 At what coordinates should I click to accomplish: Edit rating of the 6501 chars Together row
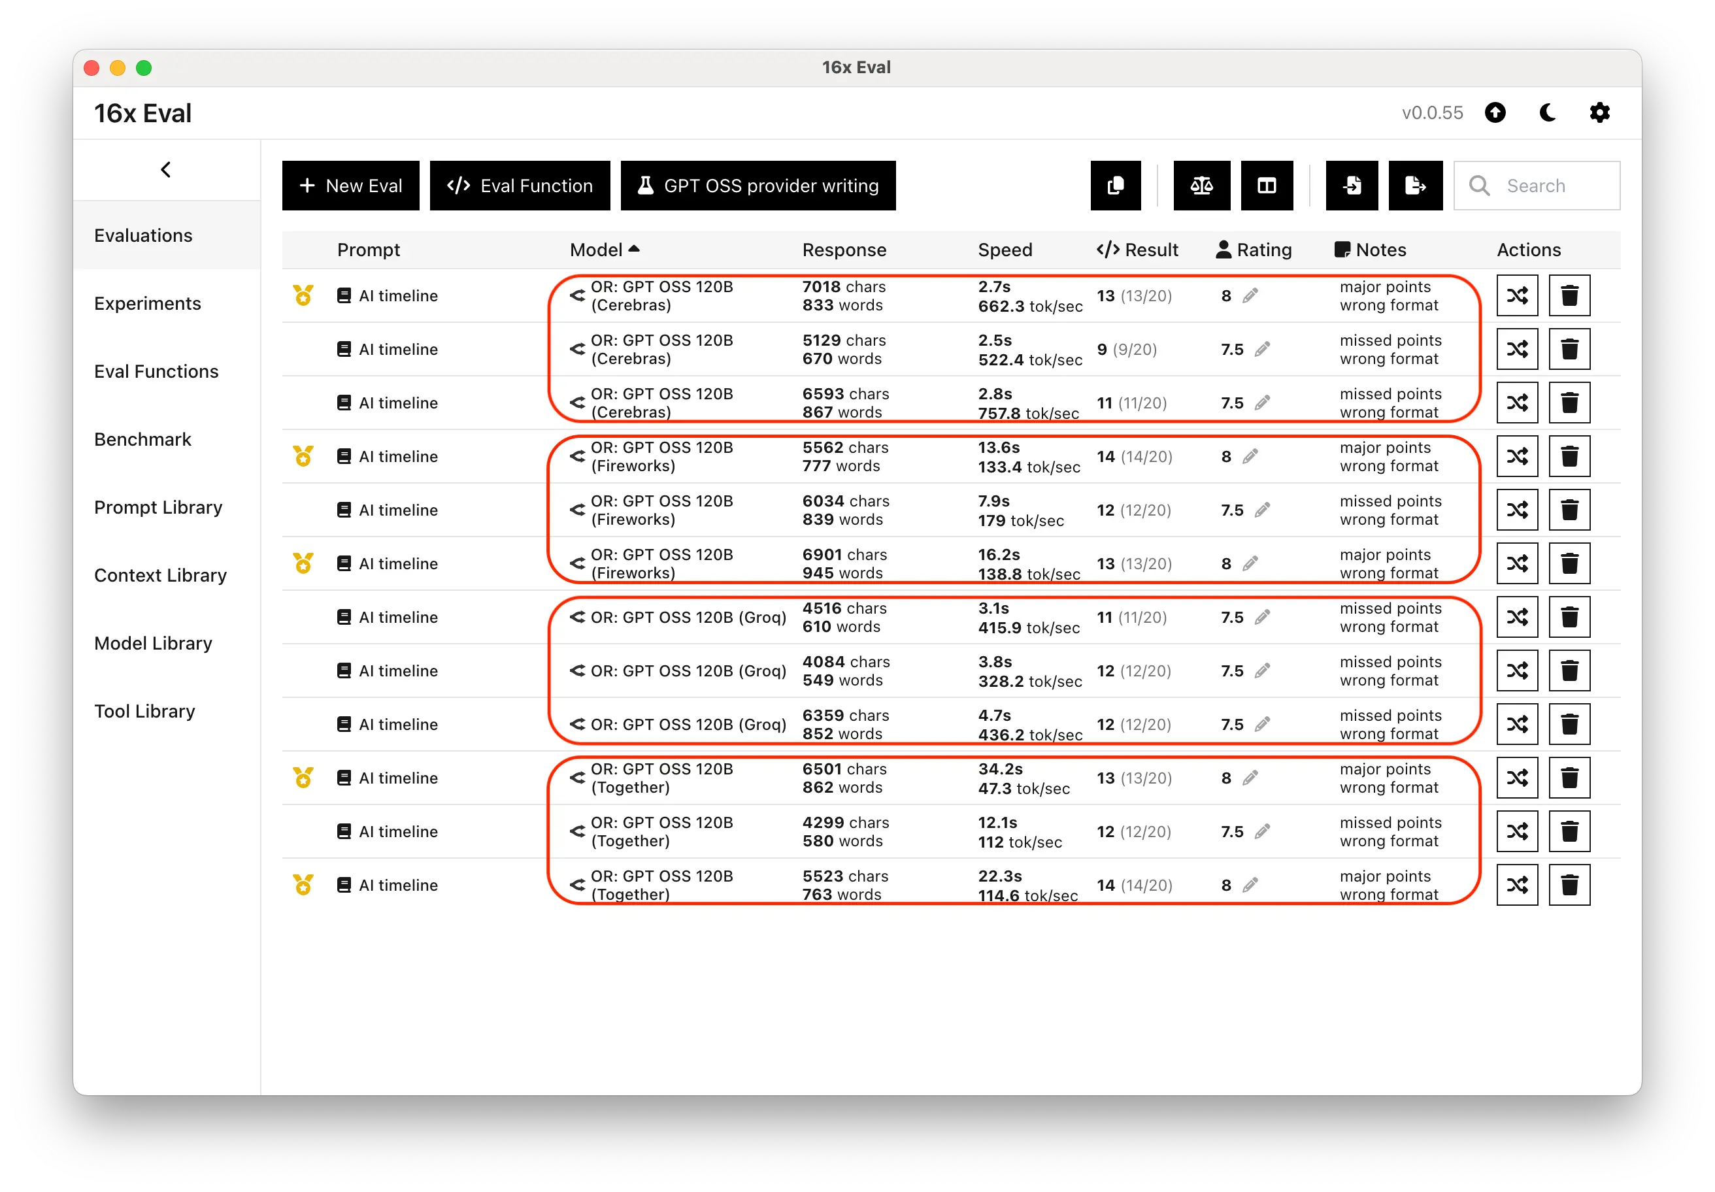point(1250,778)
